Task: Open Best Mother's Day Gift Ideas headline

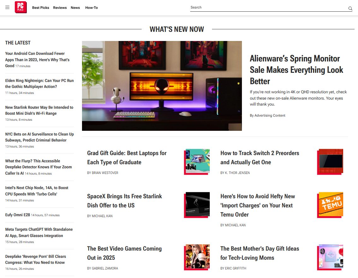Action: 260,253
